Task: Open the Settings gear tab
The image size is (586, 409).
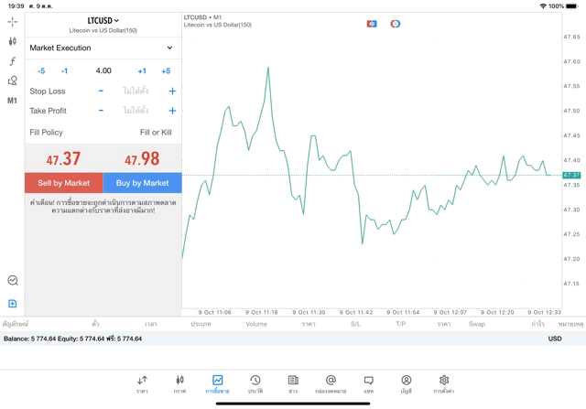Action: tap(444, 384)
